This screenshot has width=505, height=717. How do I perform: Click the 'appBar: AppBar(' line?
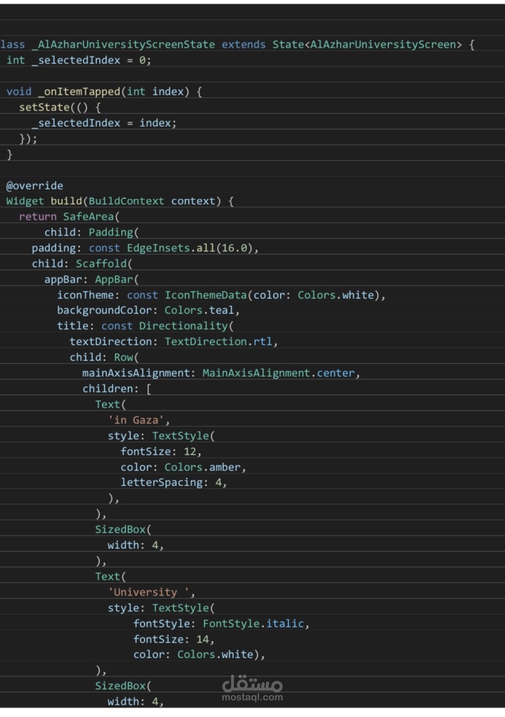pos(92,280)
